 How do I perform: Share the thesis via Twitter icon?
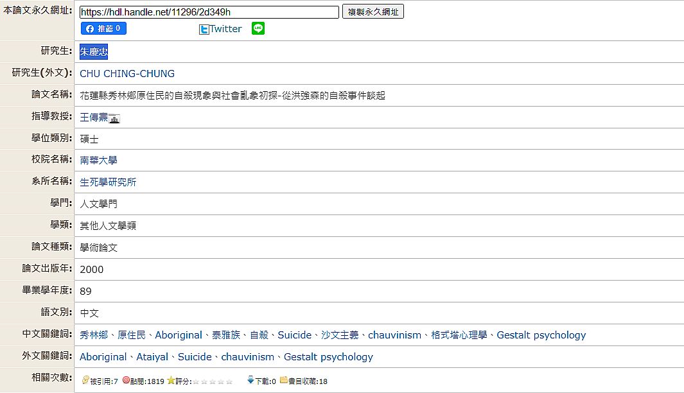[204, 29]
